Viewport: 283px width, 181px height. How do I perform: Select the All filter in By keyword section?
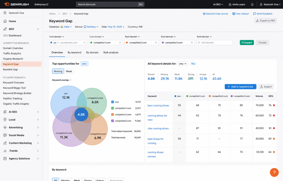[55, 180]
